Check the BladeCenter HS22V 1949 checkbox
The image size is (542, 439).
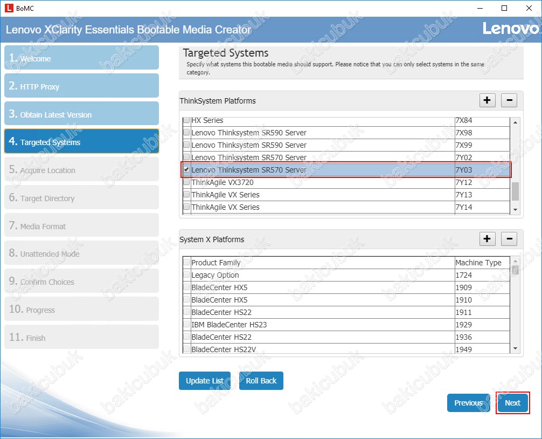pos(186,349)
